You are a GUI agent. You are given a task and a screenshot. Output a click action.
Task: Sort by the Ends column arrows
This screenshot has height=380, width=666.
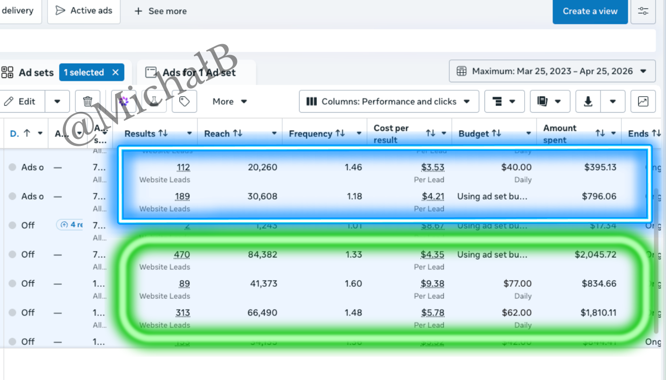pos(656,133)
